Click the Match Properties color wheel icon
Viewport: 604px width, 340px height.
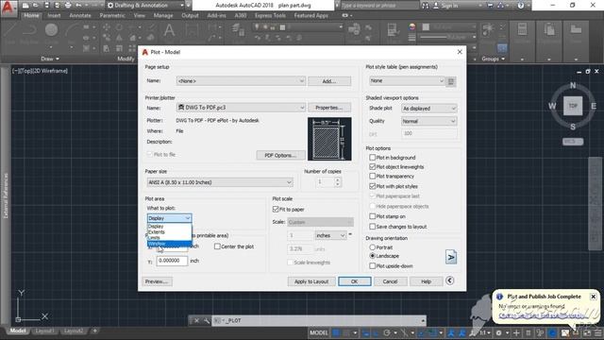point(412,26)
